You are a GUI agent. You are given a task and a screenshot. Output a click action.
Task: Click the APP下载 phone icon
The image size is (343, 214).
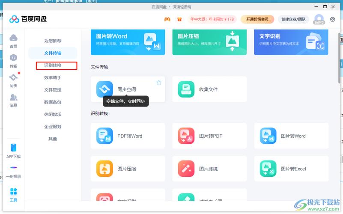click(13, 148)
